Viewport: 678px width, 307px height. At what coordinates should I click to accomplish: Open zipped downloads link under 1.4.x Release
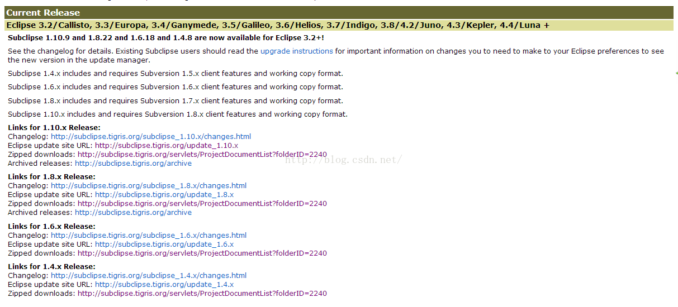202,294
